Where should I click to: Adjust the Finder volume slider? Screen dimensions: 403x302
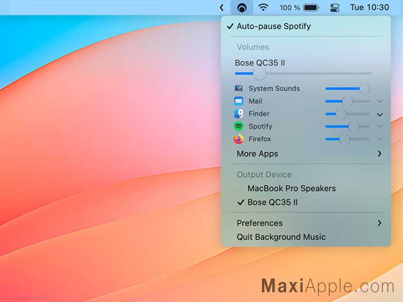tap(348, 114)
